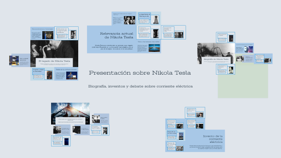This screenshot has height=158, width=281.
Task: Open the 'Nacimiento y primeros años' slide
Action: point(226,69)
